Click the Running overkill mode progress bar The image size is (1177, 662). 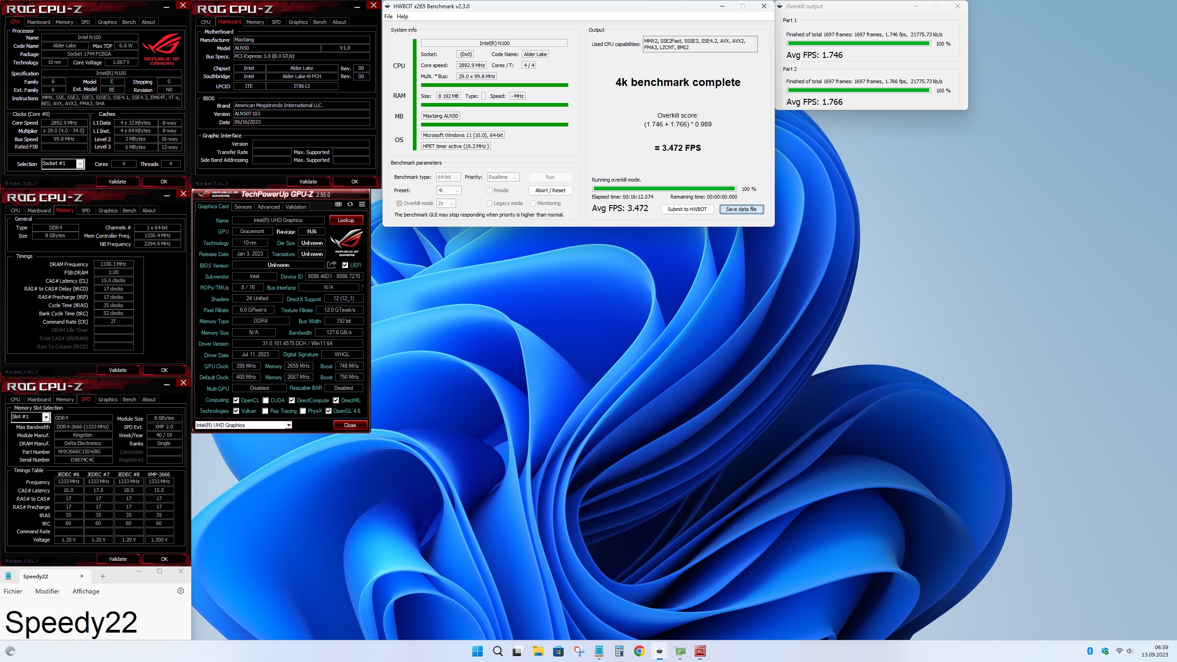[x=664, y=189]
